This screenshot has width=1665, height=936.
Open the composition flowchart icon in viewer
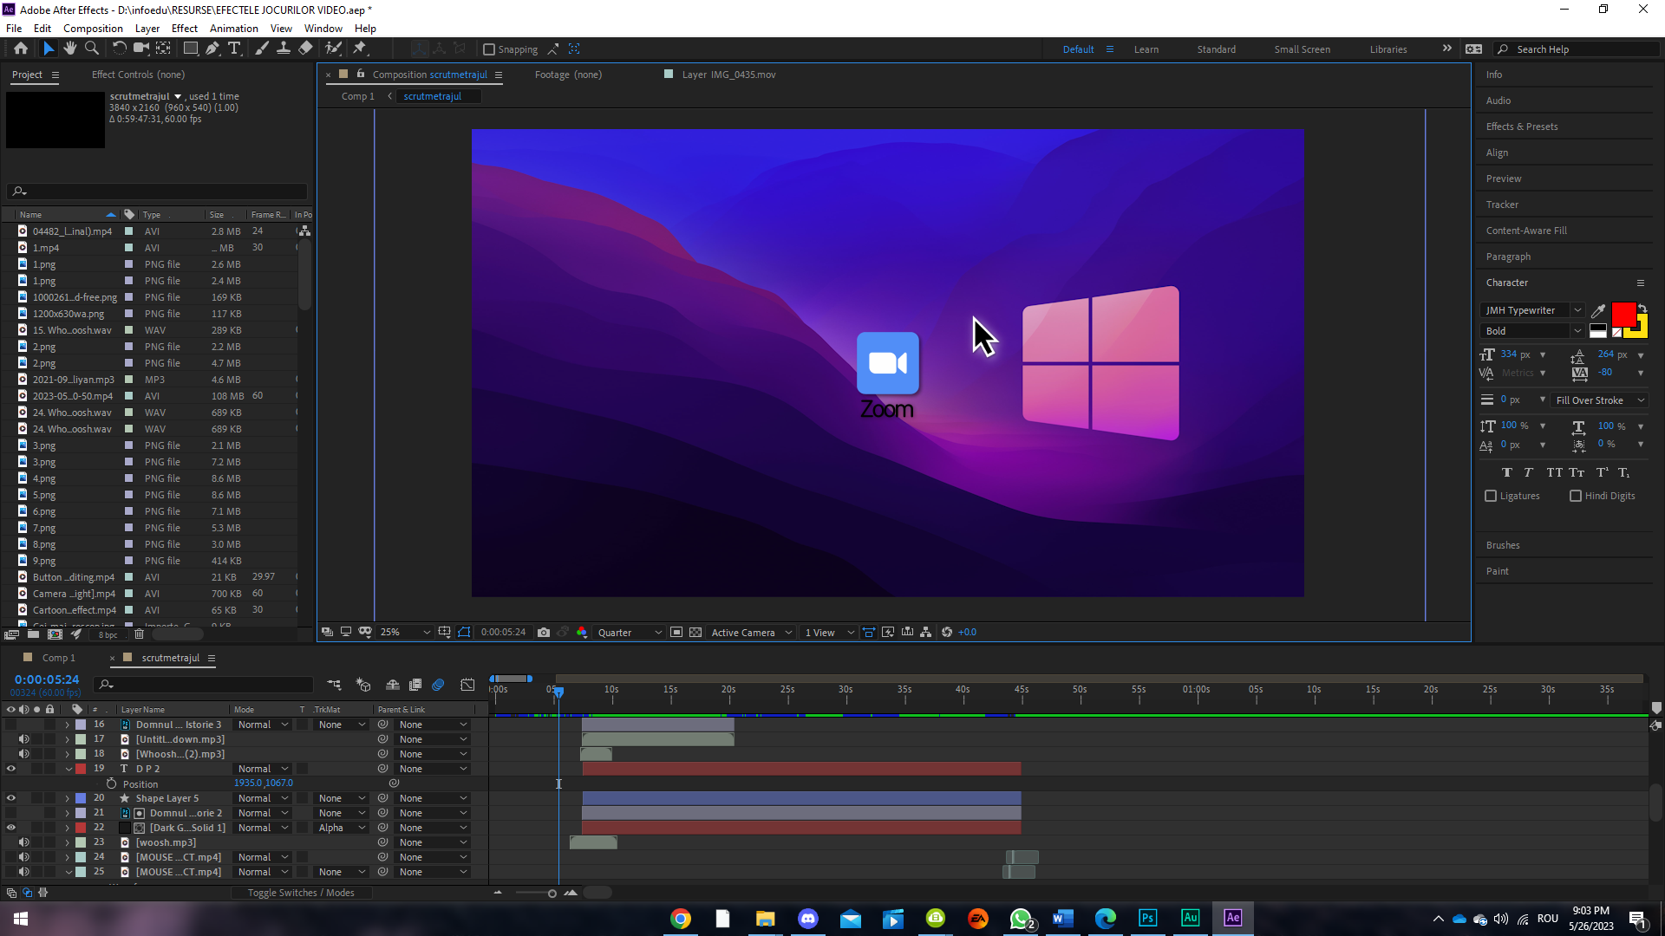coord(926,633)
